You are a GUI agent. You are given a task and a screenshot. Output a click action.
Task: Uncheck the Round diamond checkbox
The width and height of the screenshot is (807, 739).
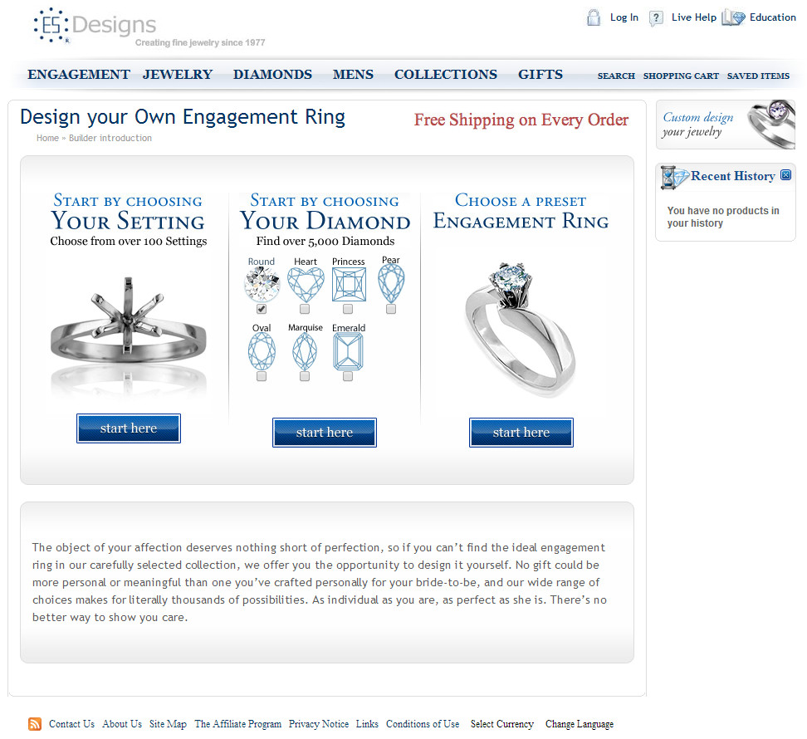coord(262,309)
